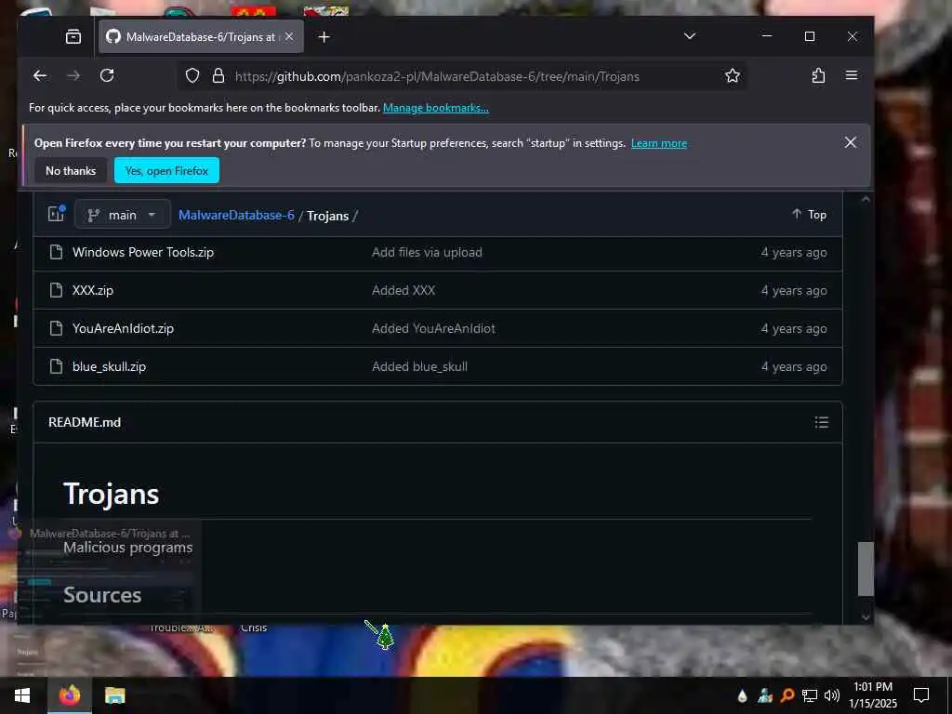The image size is (952, 714).
Task: Open the Firefox application menu
Action: 852,75
